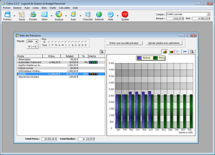Click the Total Prévu field
The width and height of the screenshot is (215, 155).
point(49,139)
